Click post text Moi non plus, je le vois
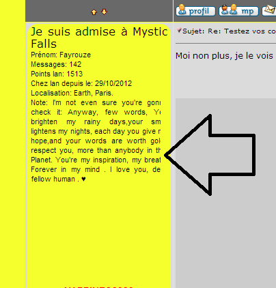Image resolution: width=276 pixels, height=288 pixels. 224,56
